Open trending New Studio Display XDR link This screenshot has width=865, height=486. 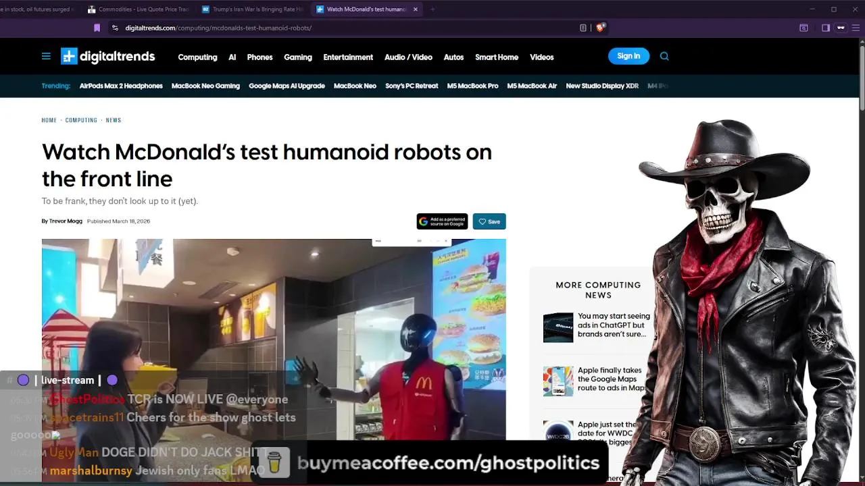pos(602,86)
